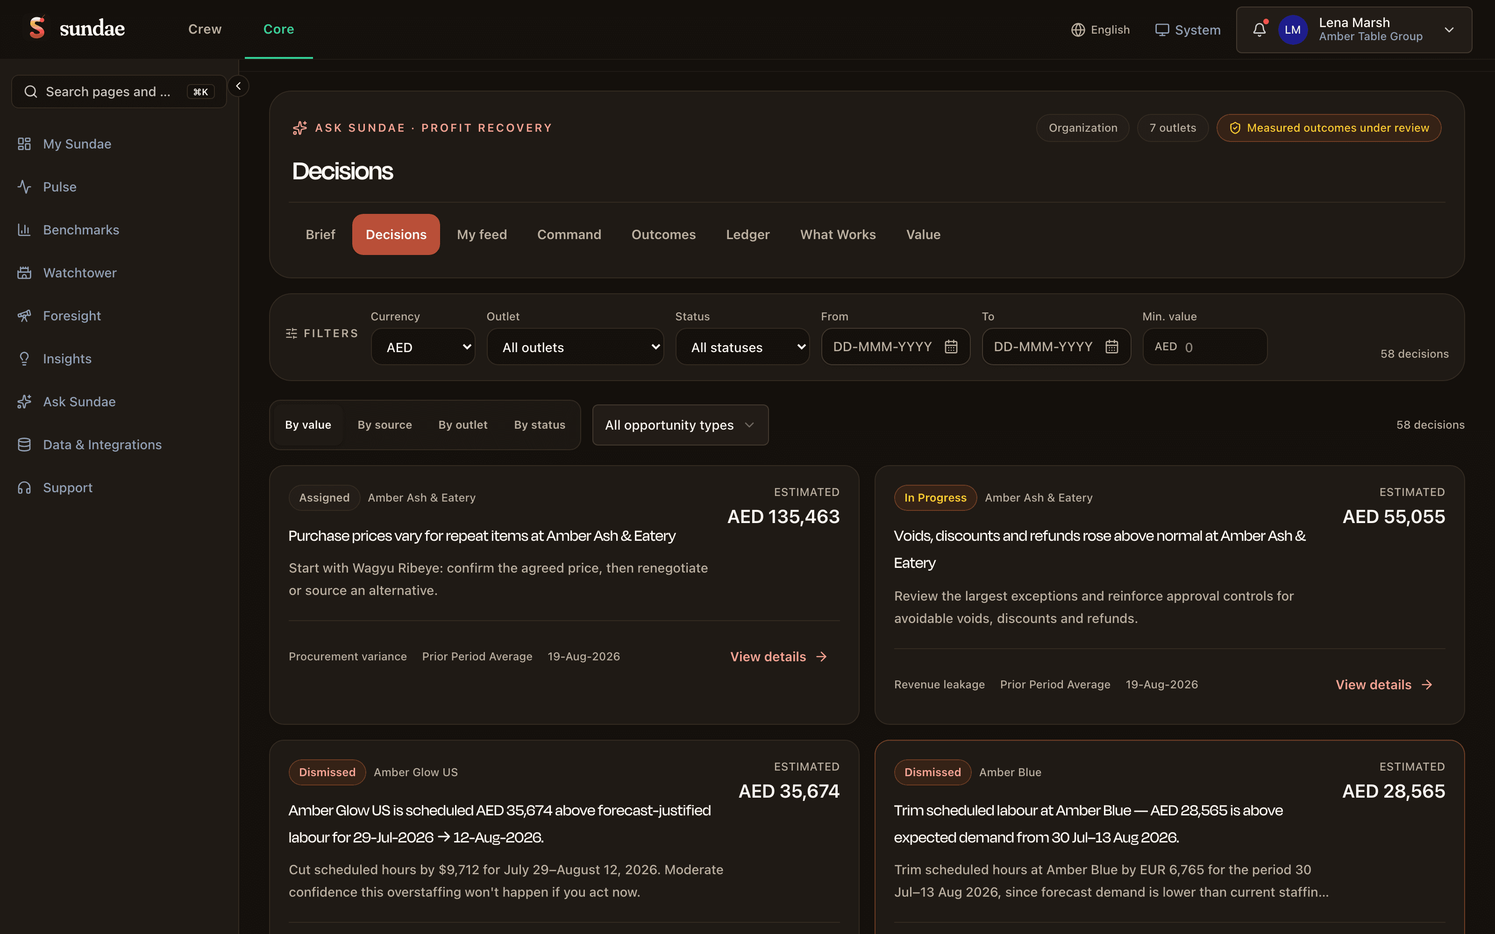Select the Decisions tab
1495x934 pixels.
point(396,235)
